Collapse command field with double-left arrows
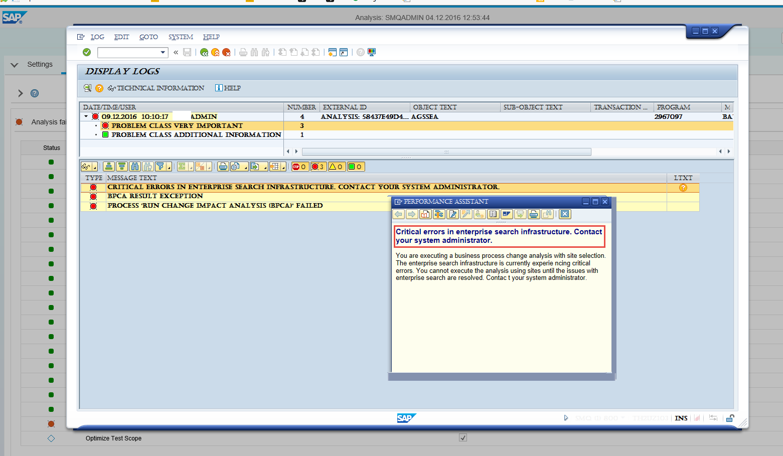 176,52
